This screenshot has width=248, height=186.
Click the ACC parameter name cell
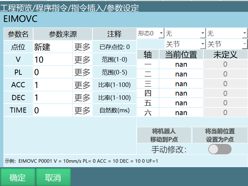click(18, 85)
